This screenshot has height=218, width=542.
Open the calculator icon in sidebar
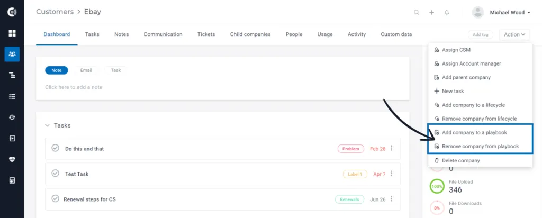(x=12, y=180)
